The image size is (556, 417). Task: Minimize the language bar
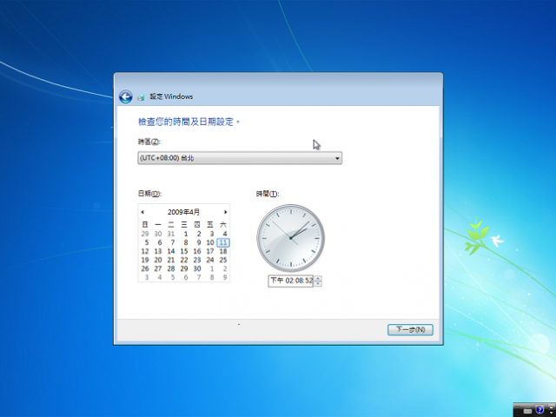[552, 407]
